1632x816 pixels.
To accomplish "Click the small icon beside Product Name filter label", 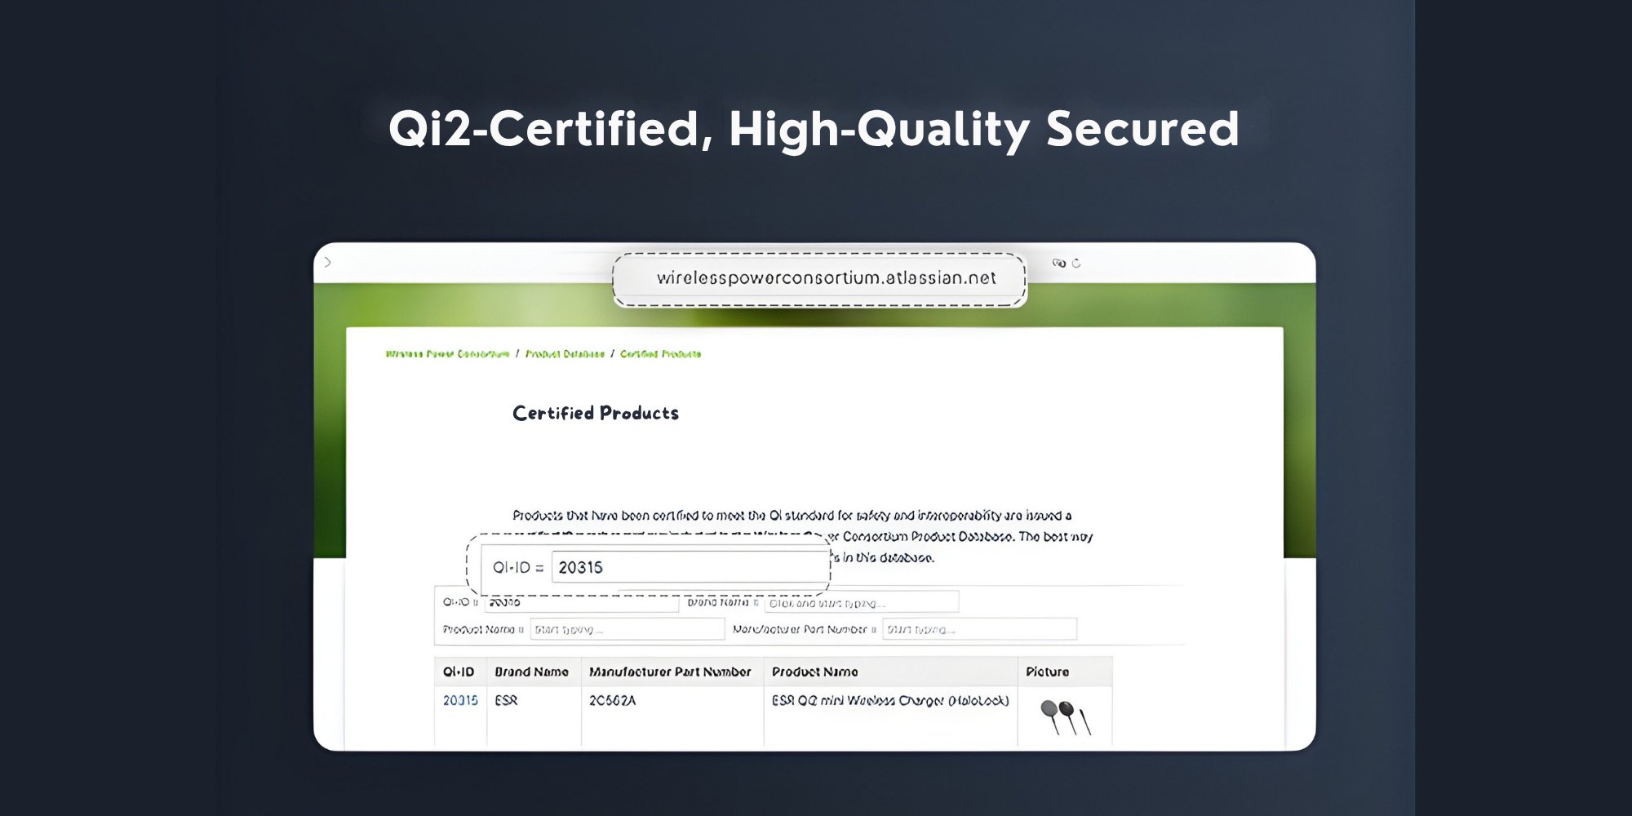I will pos(521,630).
